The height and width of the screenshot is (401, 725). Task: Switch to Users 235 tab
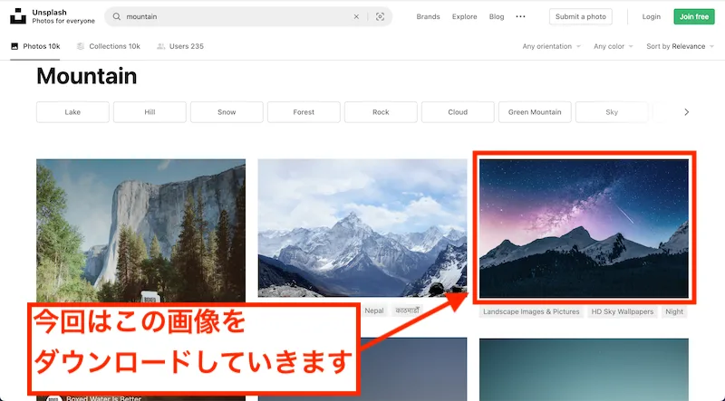(180, 46)
